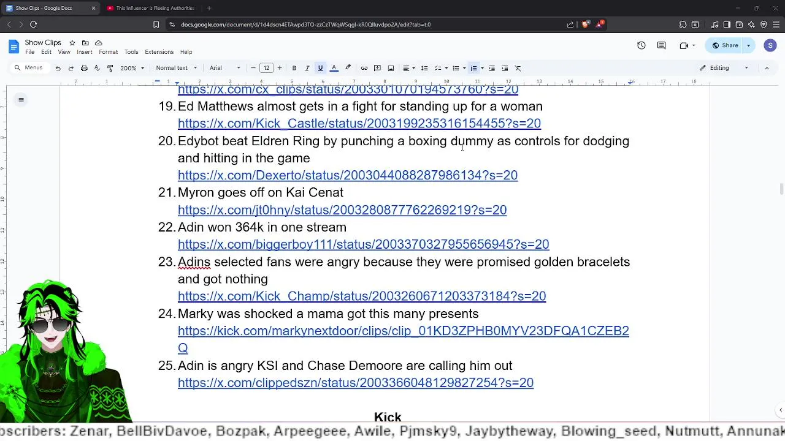Viewport: 785px width, 441px height.
Task: Collapse the menus with chevron arrow
Action: coord(767,68)
